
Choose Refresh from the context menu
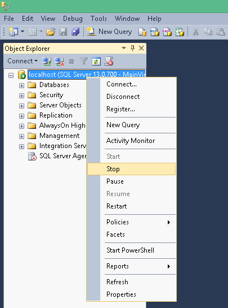(131, 282)
